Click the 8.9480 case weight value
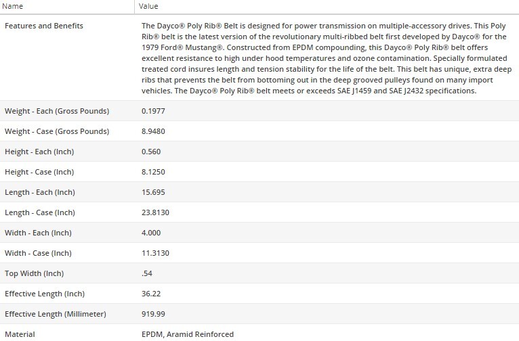This screenshot has width=519, height=341. tap(153, 131)
